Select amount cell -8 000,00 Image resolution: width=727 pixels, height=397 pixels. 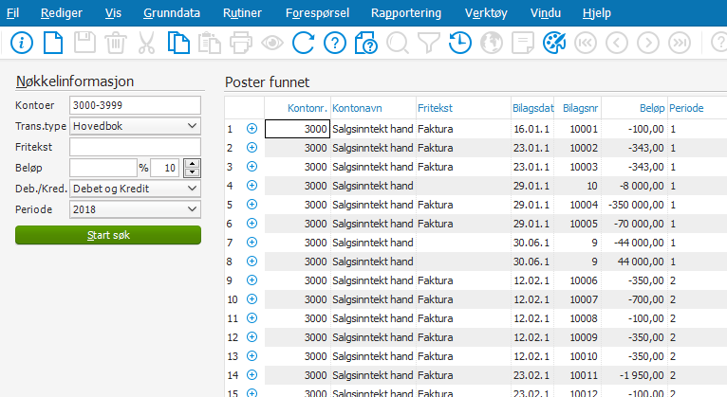point(634,186)
